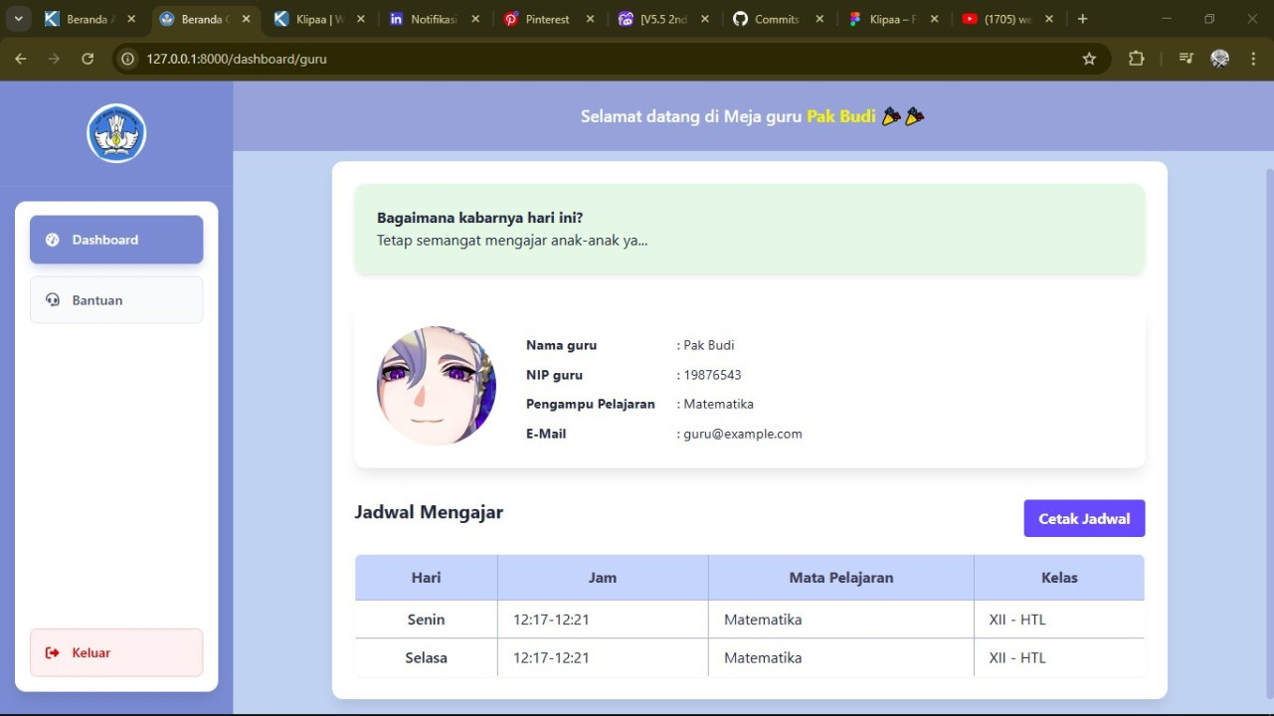
Task: Switch to the Pinterest tab
Action: tap(547, 19)
